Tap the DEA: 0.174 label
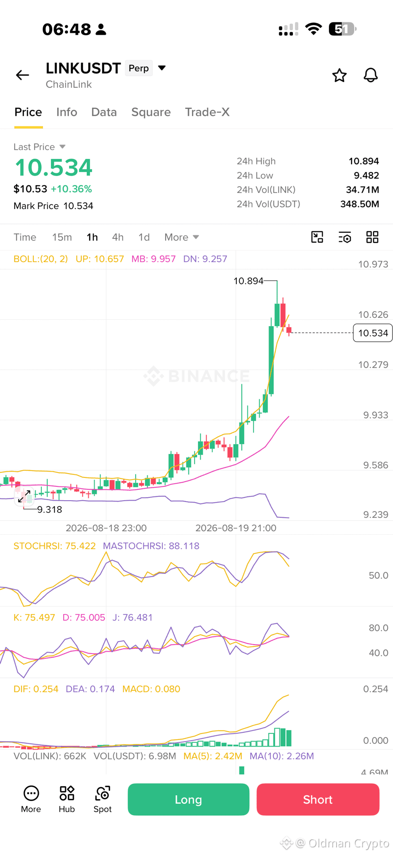Image resolution: width=393 pixels, height=855 pixels. click(x=90, y=689)
